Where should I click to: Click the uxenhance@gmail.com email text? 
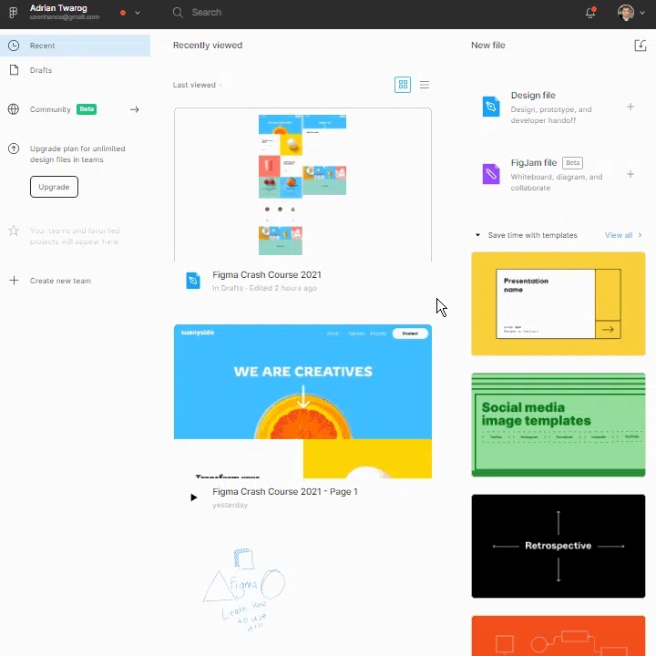tap(65, 17)
